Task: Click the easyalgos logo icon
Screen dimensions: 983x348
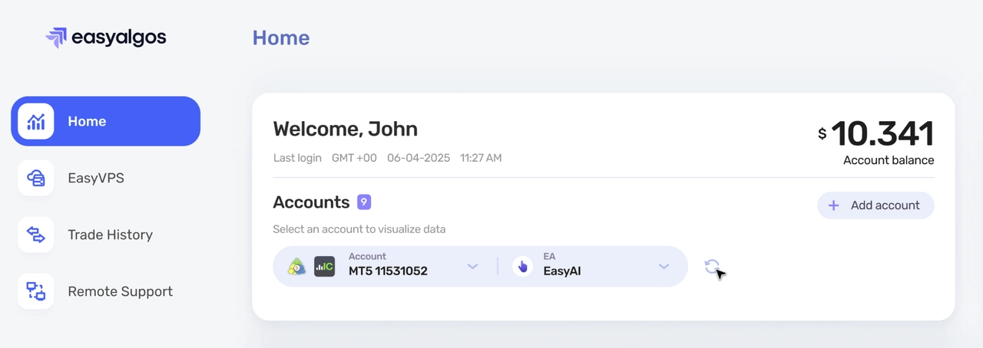Action: pos(56,38)
